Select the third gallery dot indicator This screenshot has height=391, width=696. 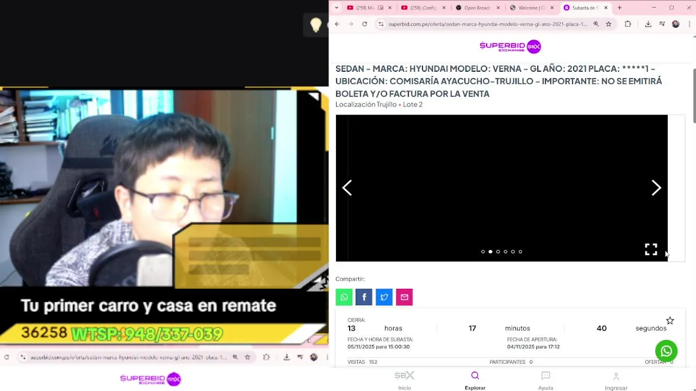click(x=498, y=251)
